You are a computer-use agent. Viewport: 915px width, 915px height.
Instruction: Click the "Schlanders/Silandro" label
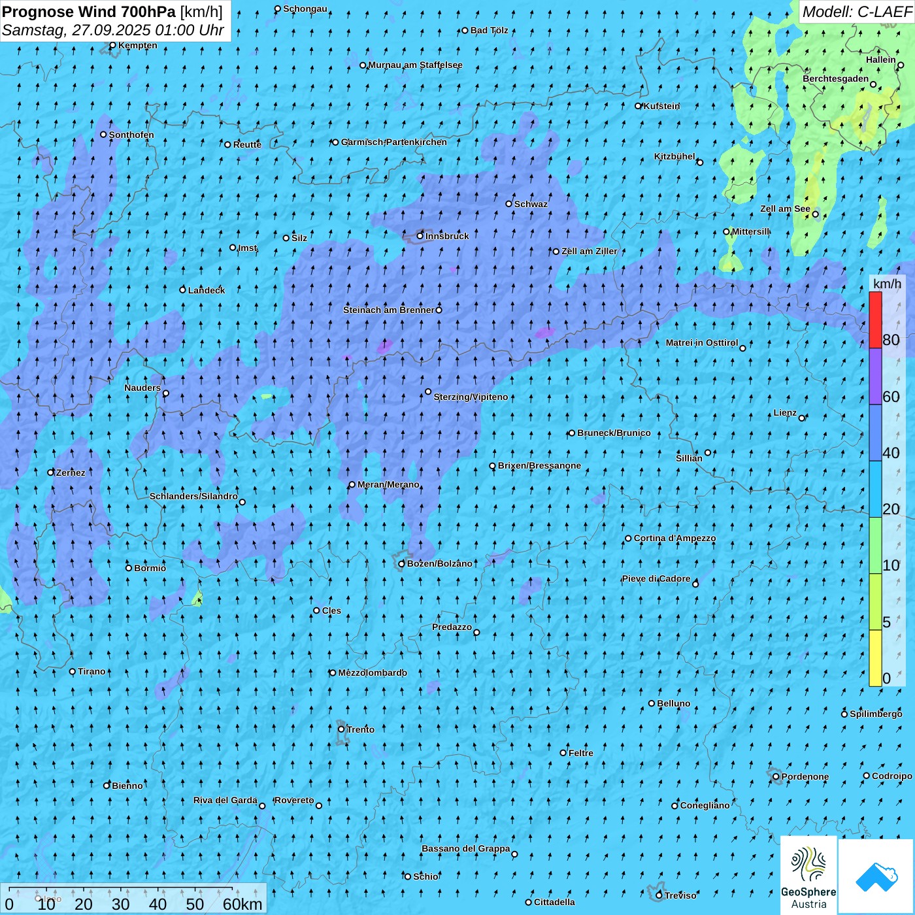click(x=193, y=497)
